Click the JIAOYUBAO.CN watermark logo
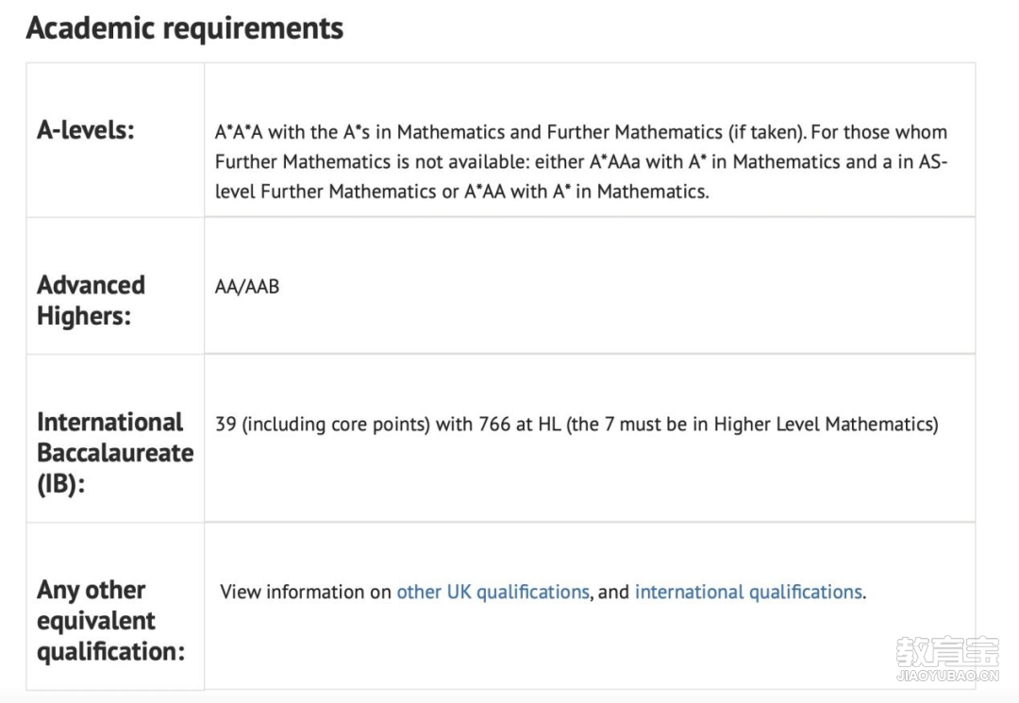The image size is (1019, 703). (x=947, y=658)
